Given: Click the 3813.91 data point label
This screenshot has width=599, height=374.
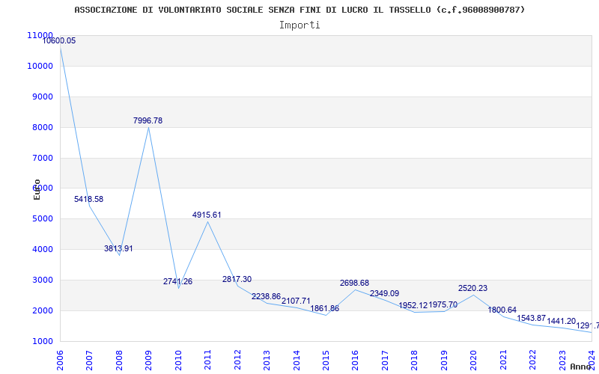Looking at the screenshot, I should 118,249.
